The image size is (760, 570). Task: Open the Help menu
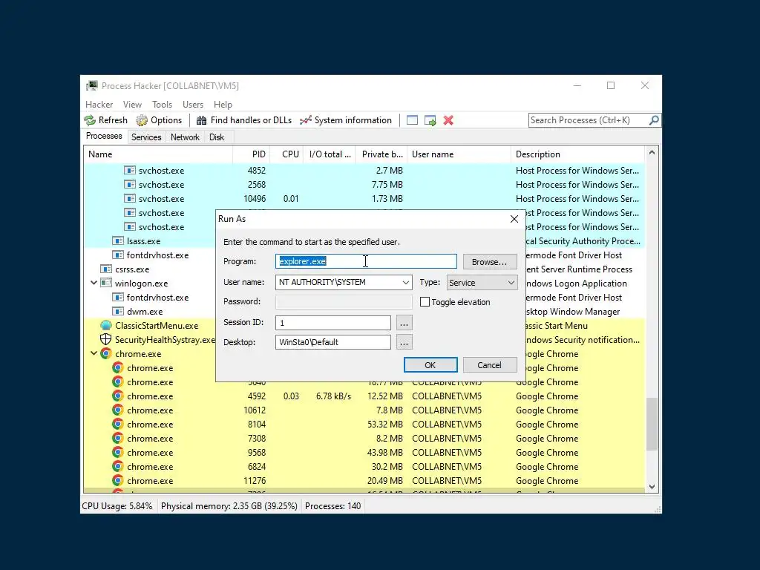point(223,105)
